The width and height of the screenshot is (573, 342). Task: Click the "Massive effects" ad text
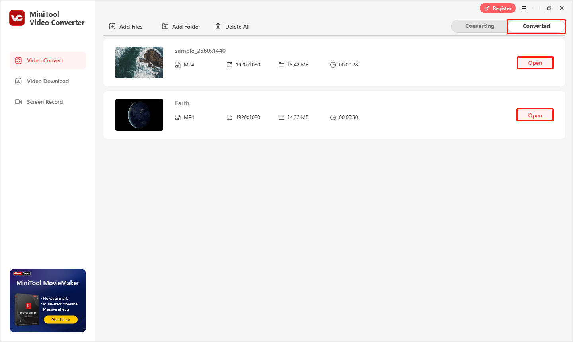pos(56,309)
